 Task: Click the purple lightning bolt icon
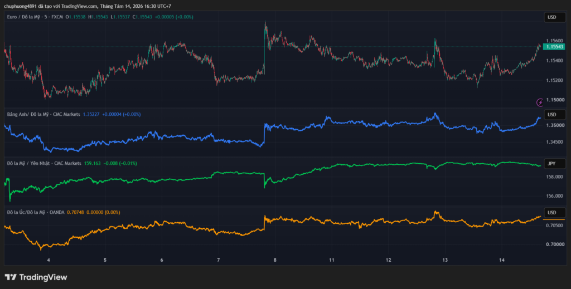tap(540, 102)
